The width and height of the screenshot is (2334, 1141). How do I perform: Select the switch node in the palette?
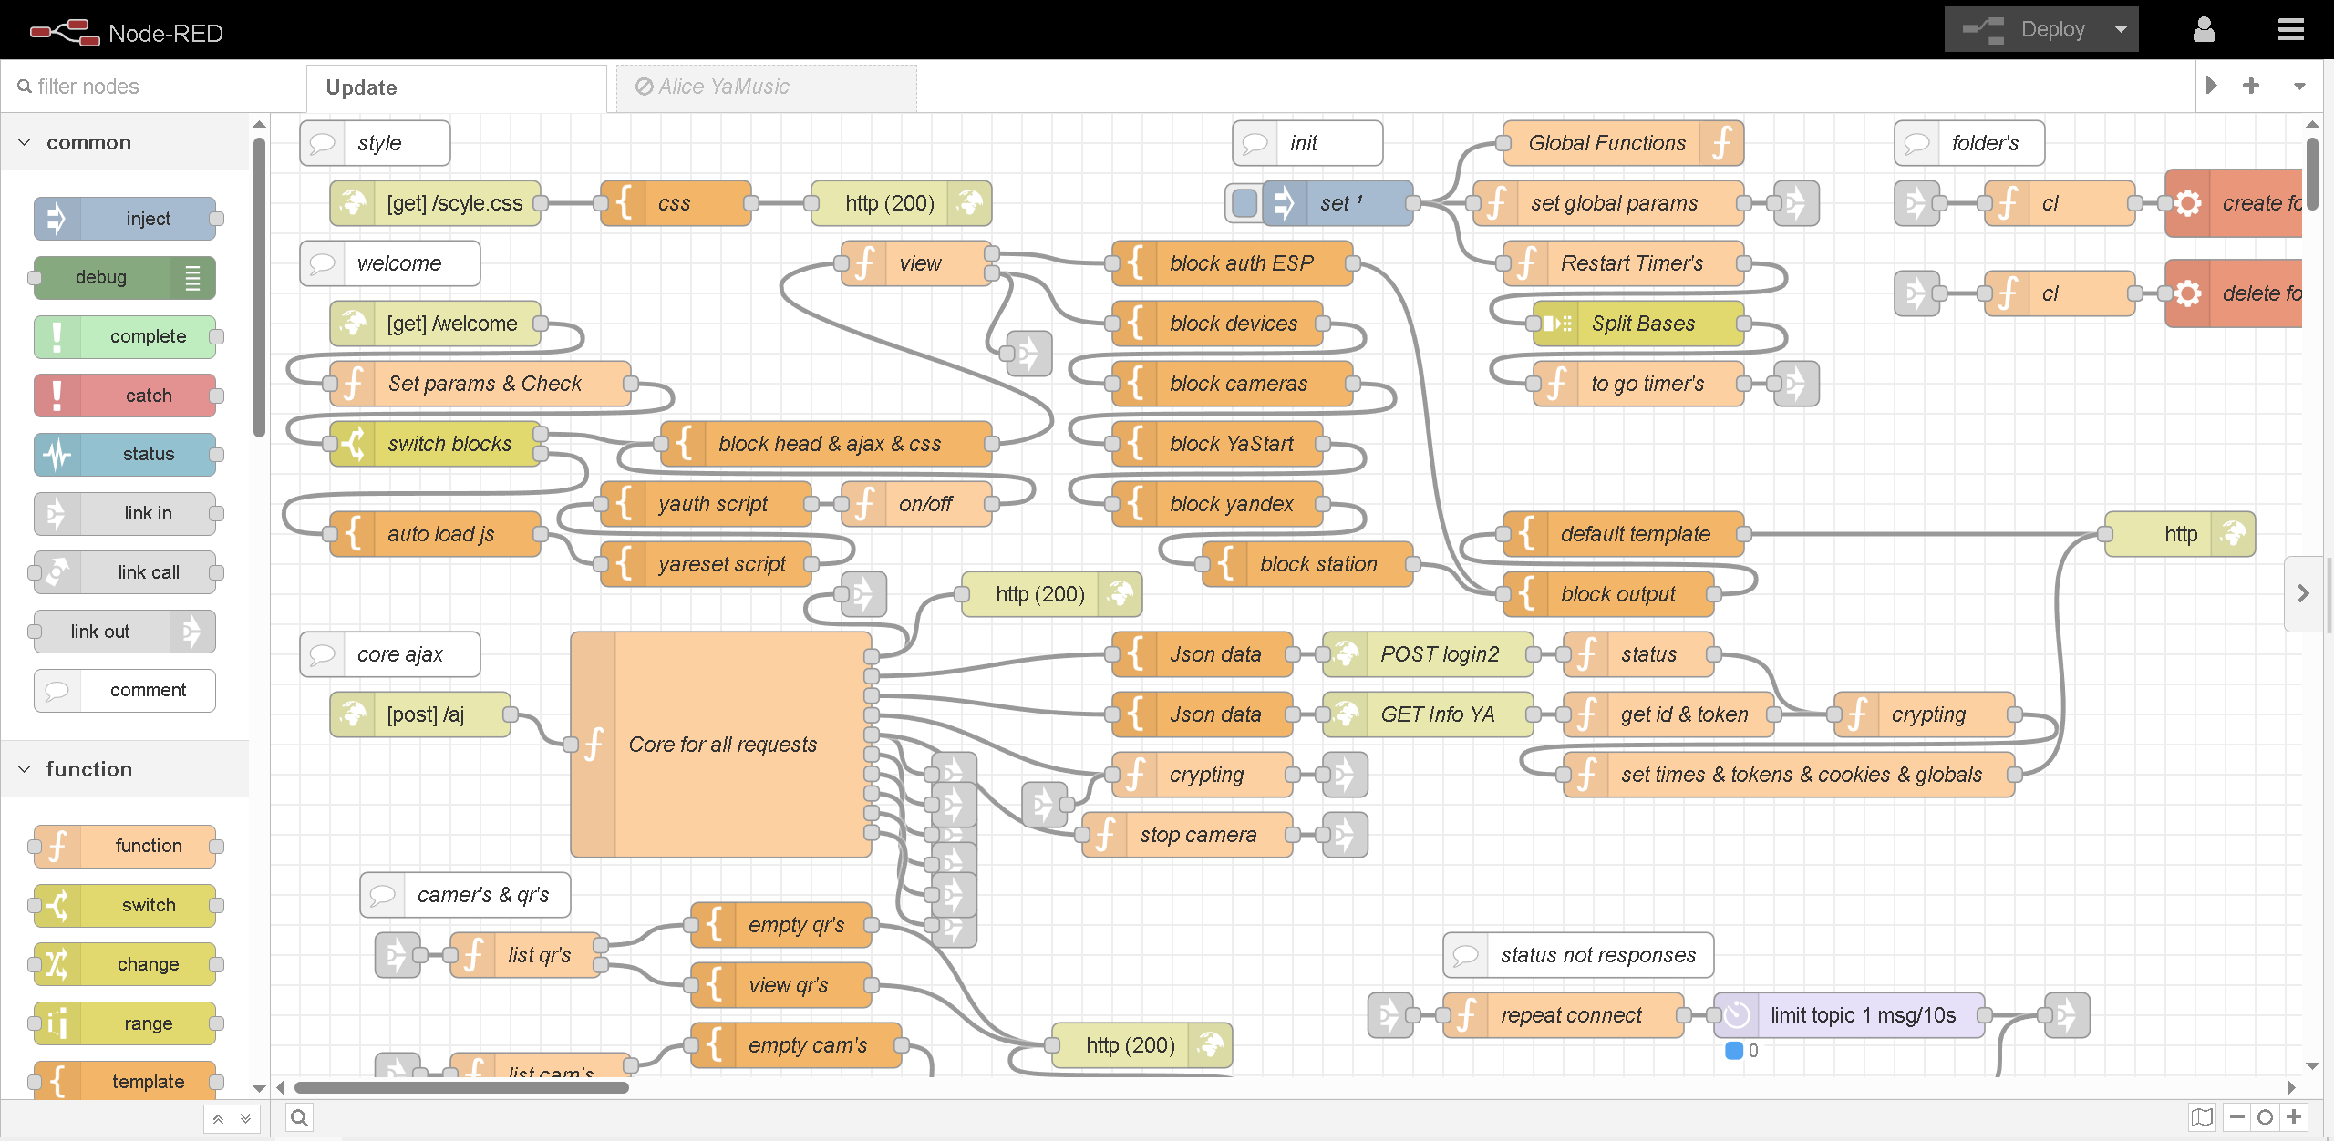click(125, 905)
